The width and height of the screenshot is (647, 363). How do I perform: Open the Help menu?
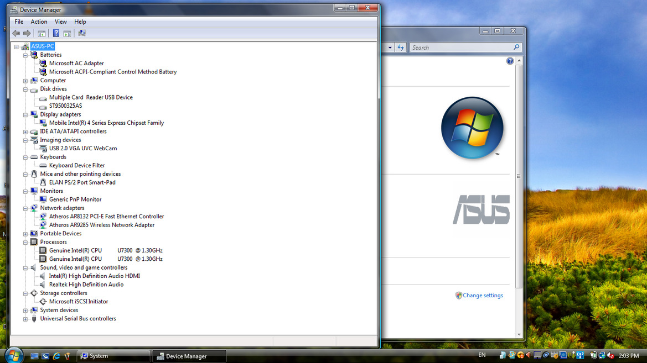click(80, 22)
